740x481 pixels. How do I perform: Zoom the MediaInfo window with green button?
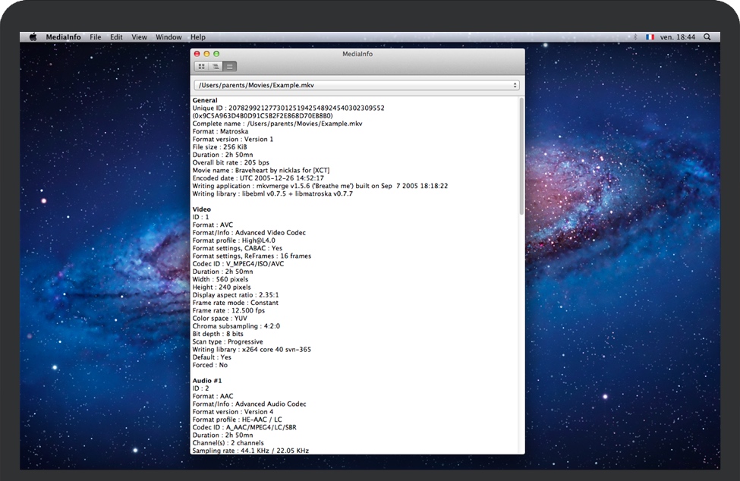pyautogui.click(x=216, y=54)
